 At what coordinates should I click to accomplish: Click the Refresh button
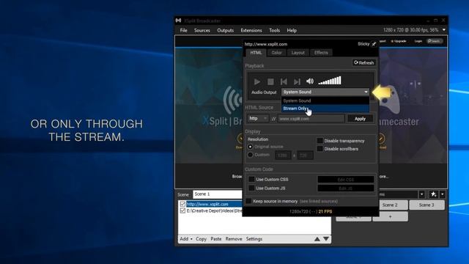(x=363, y=62)
